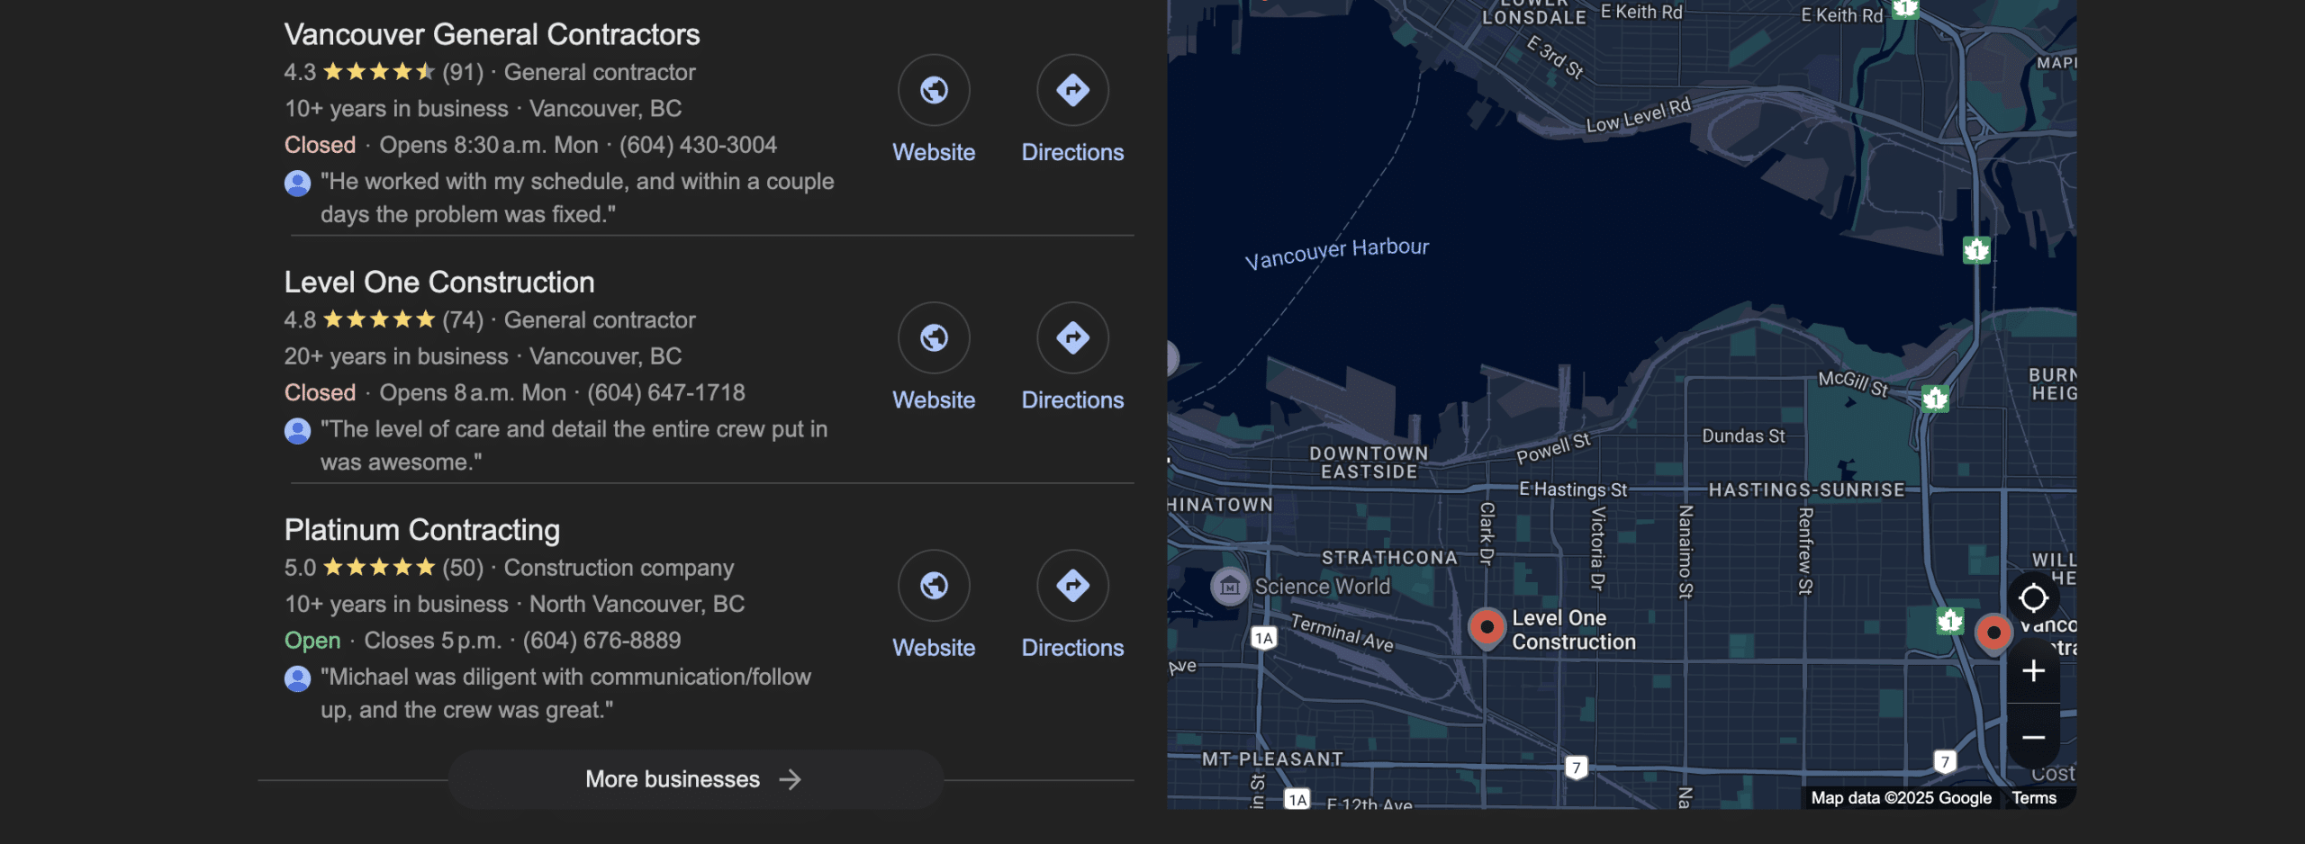Click 'Science World' label on map
2305x844 pixels.
[x=1323, y=587]
